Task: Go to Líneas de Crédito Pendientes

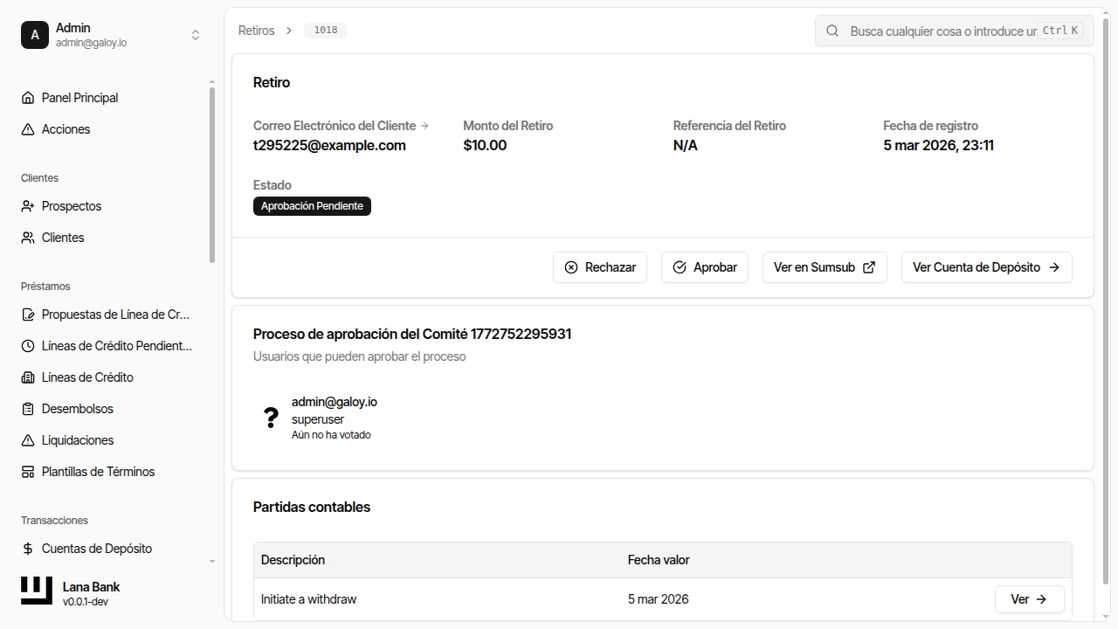Action: coord(116,346)
